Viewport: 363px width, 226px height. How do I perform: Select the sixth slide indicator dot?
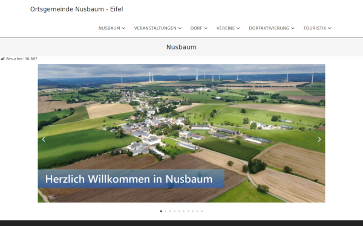click(184, 211)
